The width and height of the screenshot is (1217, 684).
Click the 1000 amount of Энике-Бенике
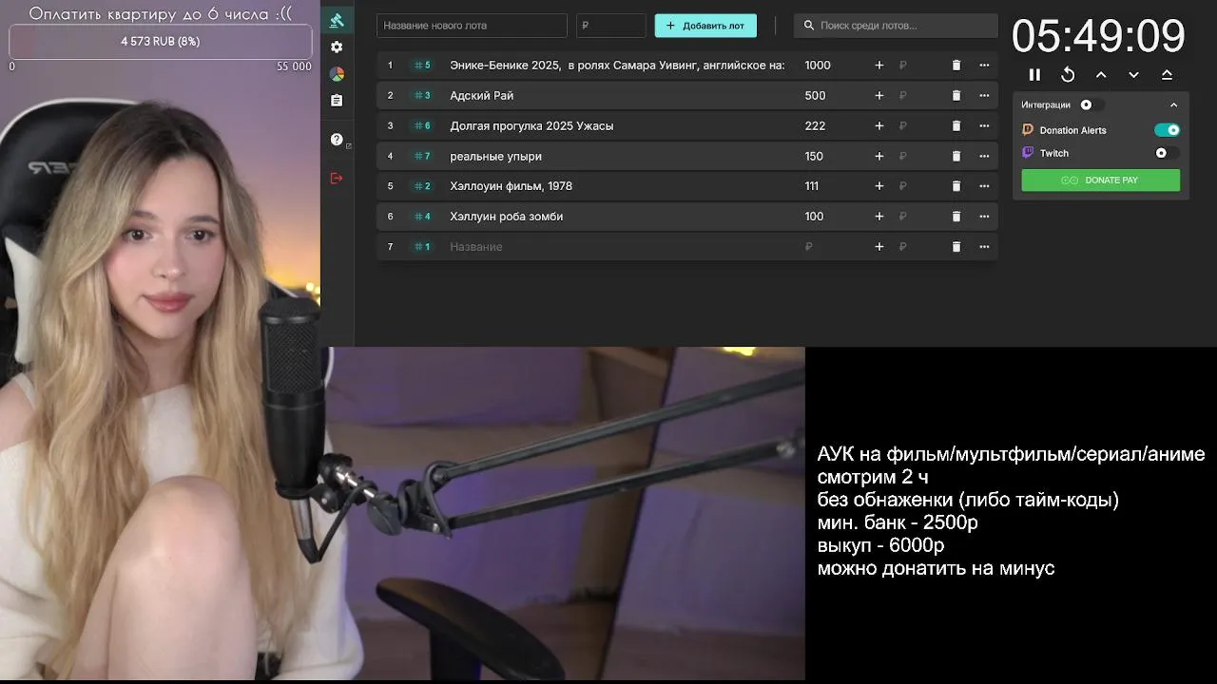[818, 66]
